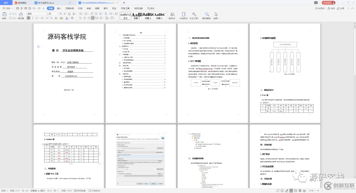Click the Save icon in quick access toolbar
Viewport: 356px width, 193px height.
pos(17,8)
